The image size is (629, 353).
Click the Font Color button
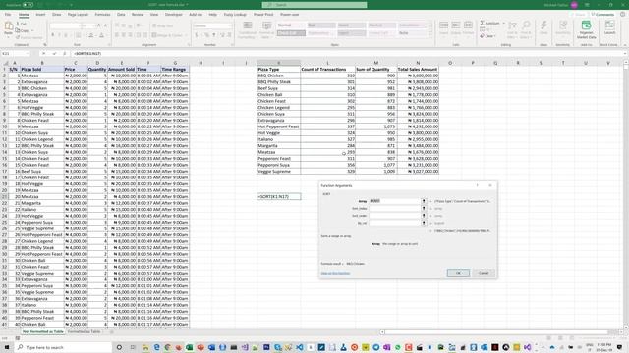click(x=101, y=35)
